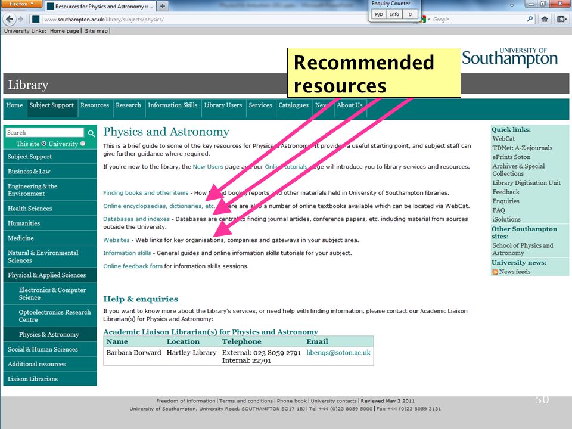Open Medicine sidebar link
Viewport: 572px width, 429px height.
(x=50, y=238)
